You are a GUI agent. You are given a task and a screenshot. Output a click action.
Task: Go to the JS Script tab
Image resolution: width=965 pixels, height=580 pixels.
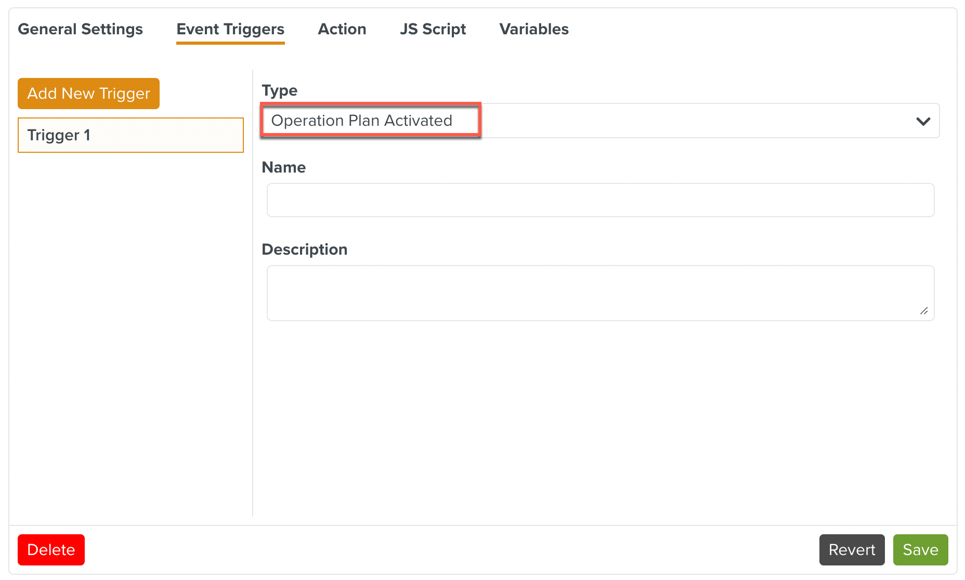433,29
